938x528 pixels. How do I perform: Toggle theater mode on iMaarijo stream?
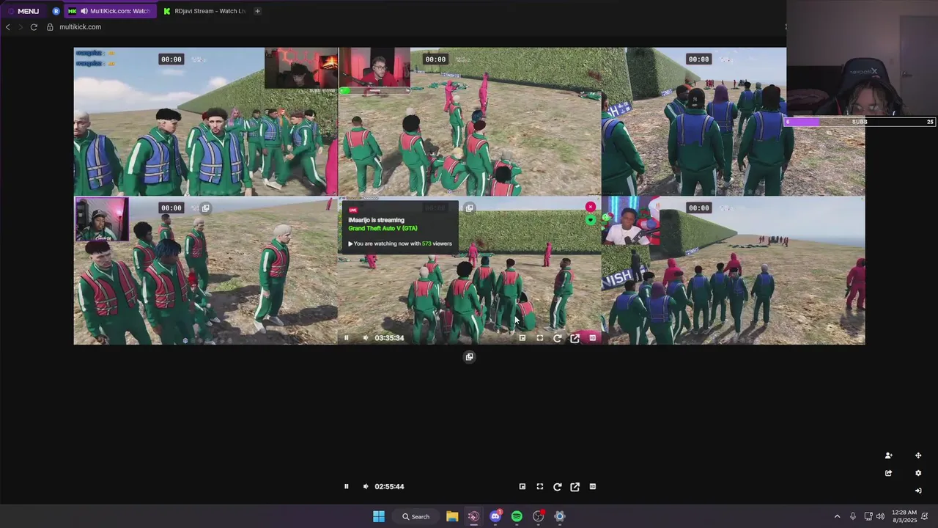tap(593, 338)
